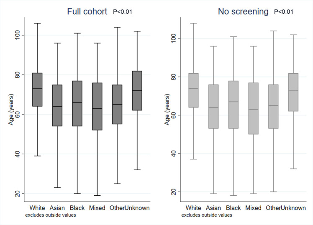The width and height of the screenshot is (313, 225).
Task: Click the "excludes outside values" note under right plot
Action: (x=207, y=215)
